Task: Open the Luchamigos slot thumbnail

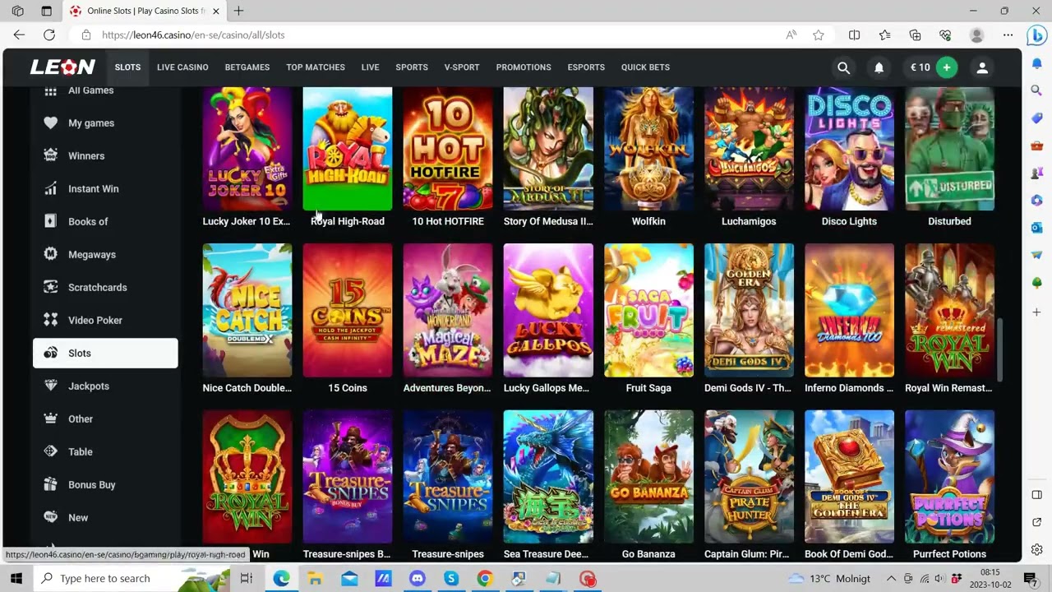Action: coord(749,149)
